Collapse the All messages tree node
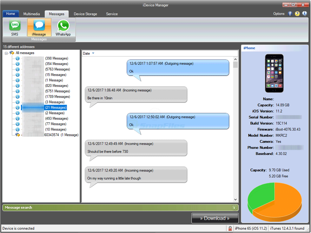The width and height of the screenshot is (311, 233). pyautogui.click(x=6, y=53)
